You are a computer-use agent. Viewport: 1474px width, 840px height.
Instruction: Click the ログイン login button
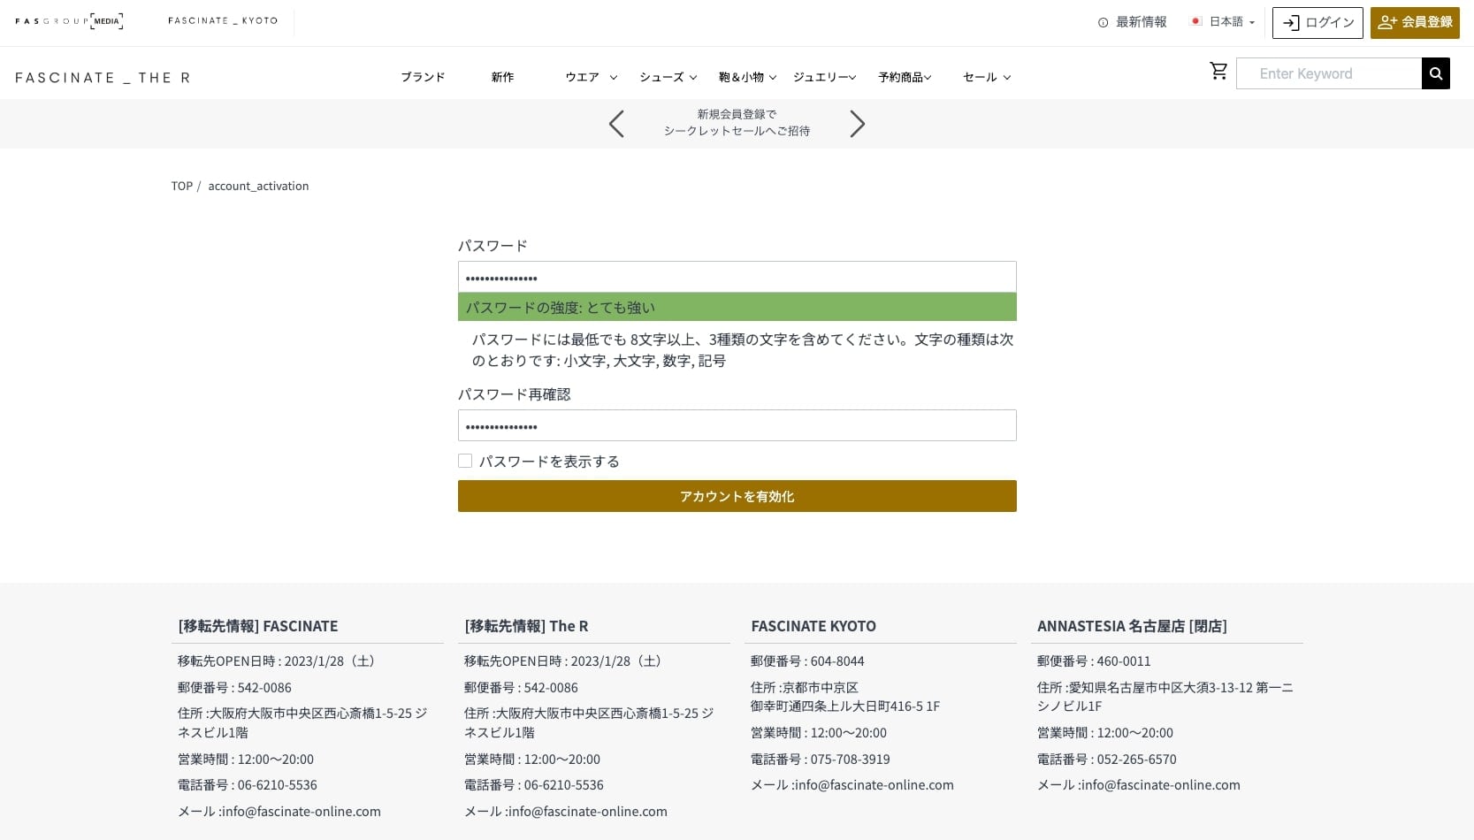pyautogui.click(x=1317, y=23)
